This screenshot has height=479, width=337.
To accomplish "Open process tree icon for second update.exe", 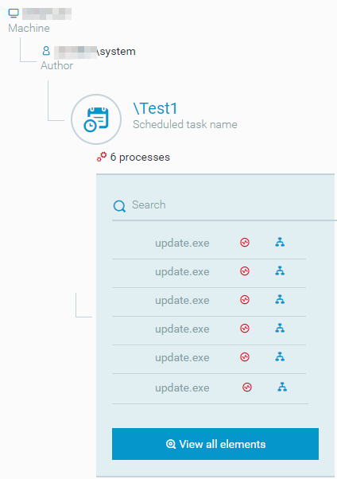I will (280, 271).
